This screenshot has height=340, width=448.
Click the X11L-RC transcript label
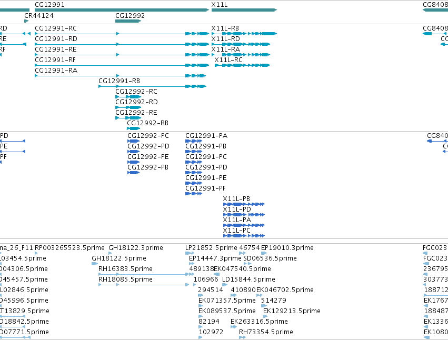[x=228, y=60]
